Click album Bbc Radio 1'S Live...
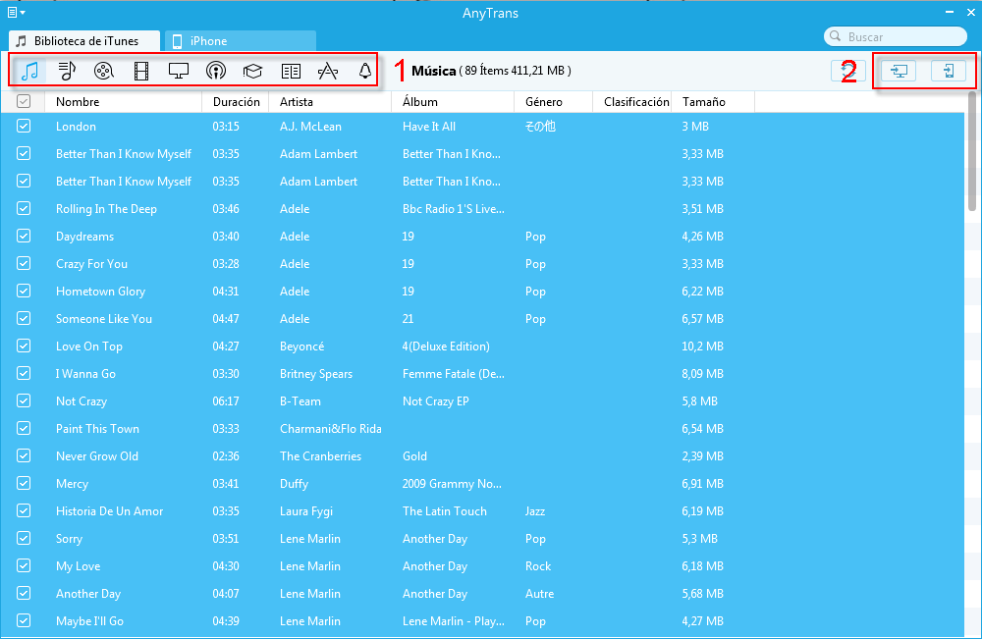The height and width of the screenshot is (639, 982). point(454,209)
